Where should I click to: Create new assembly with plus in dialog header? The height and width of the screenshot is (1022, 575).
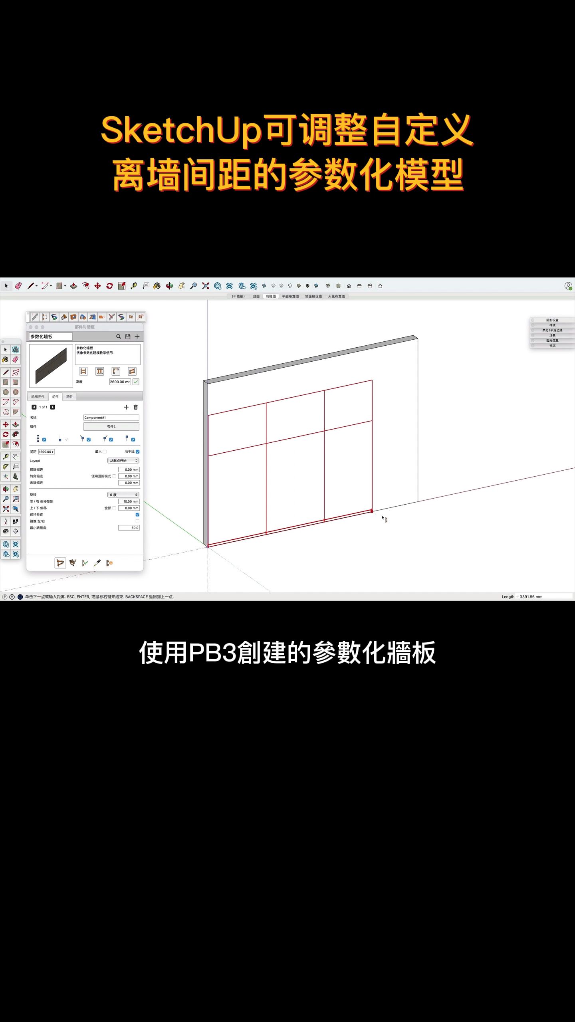point(137,337)
